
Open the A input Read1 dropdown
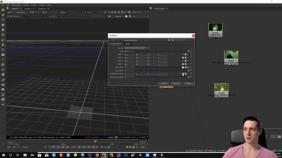64,12
